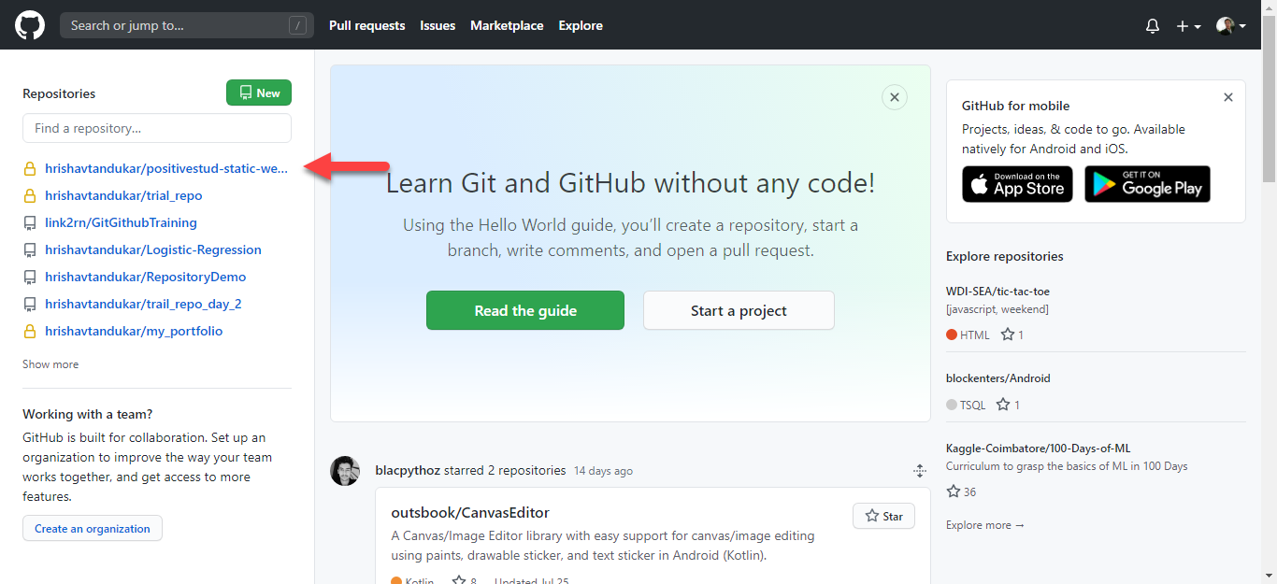The image size is (1277, 584).
Task: Open the notifications bell
Action: (x=1153, y=26)
